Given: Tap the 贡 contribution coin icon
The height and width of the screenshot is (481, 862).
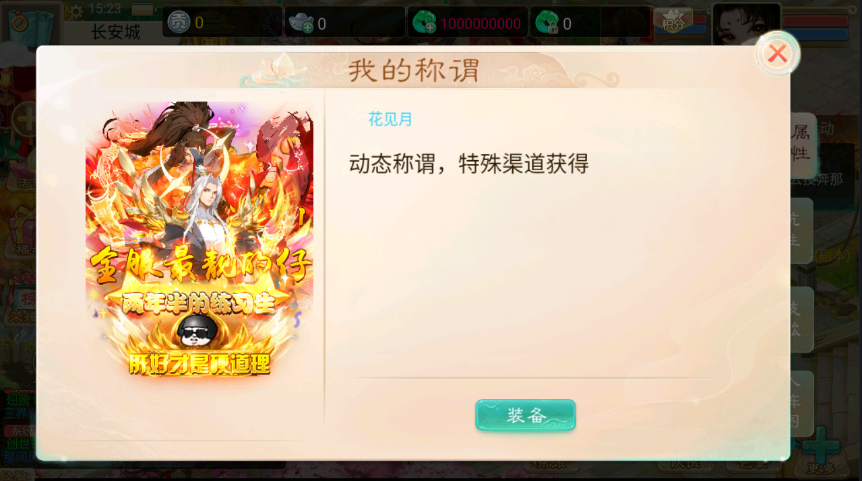Looking at the screenshot, I should [x=178, y=22].
